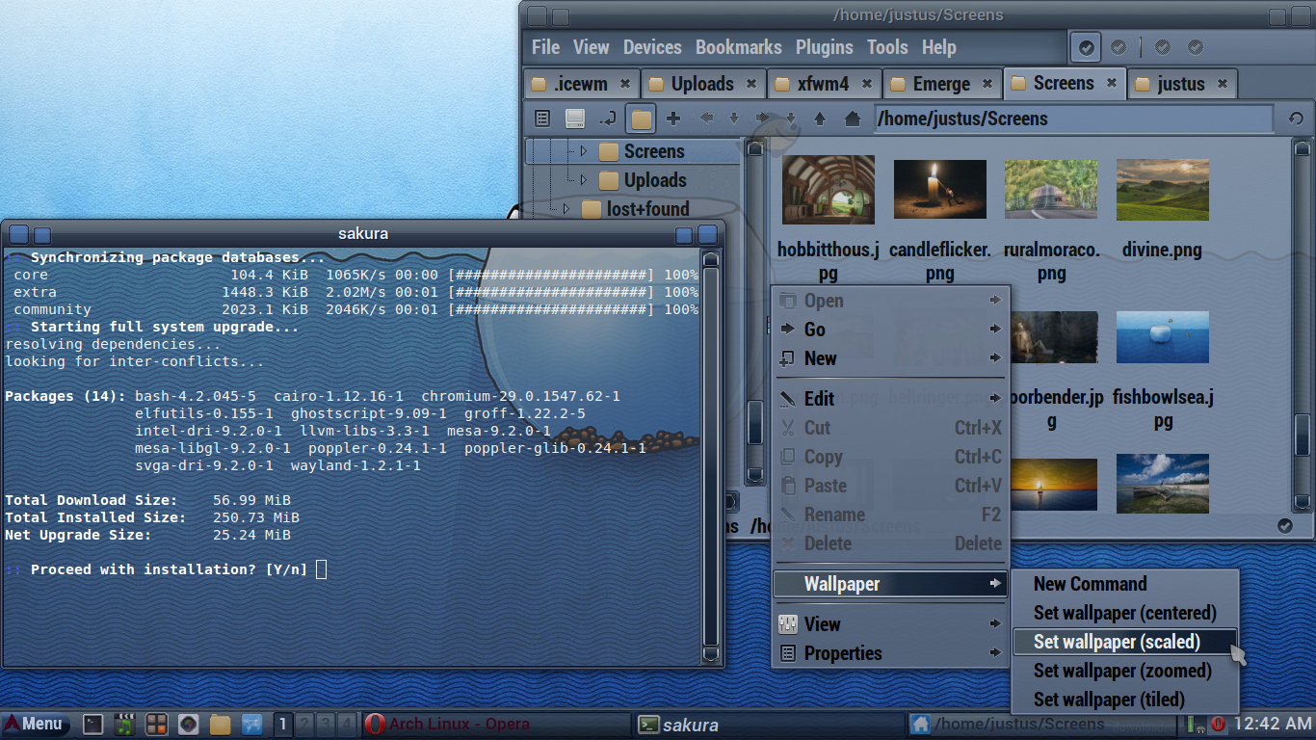This screenshot has height=740, width=1316.
Task: Click the Home folder icon in the file manager toolbar
Action: pyautogui.click(x=852, y=119)
